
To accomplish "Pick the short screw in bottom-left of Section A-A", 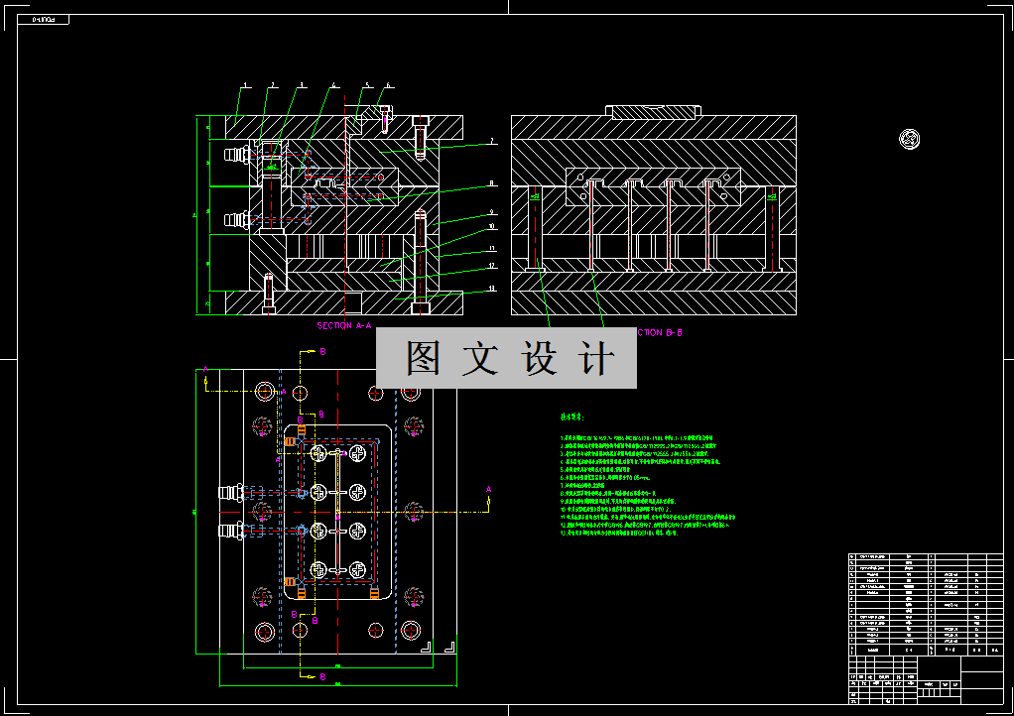I will 268,294.
